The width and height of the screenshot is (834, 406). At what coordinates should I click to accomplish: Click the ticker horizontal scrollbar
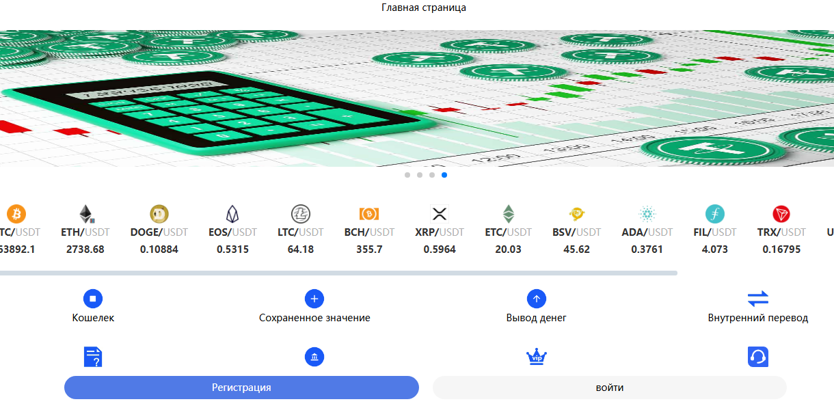(338, 273)
